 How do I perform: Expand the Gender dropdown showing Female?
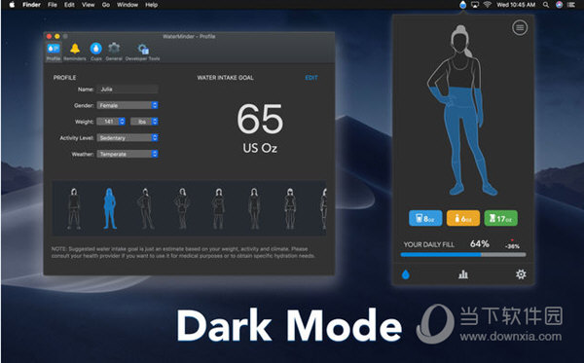click(128, 105)
